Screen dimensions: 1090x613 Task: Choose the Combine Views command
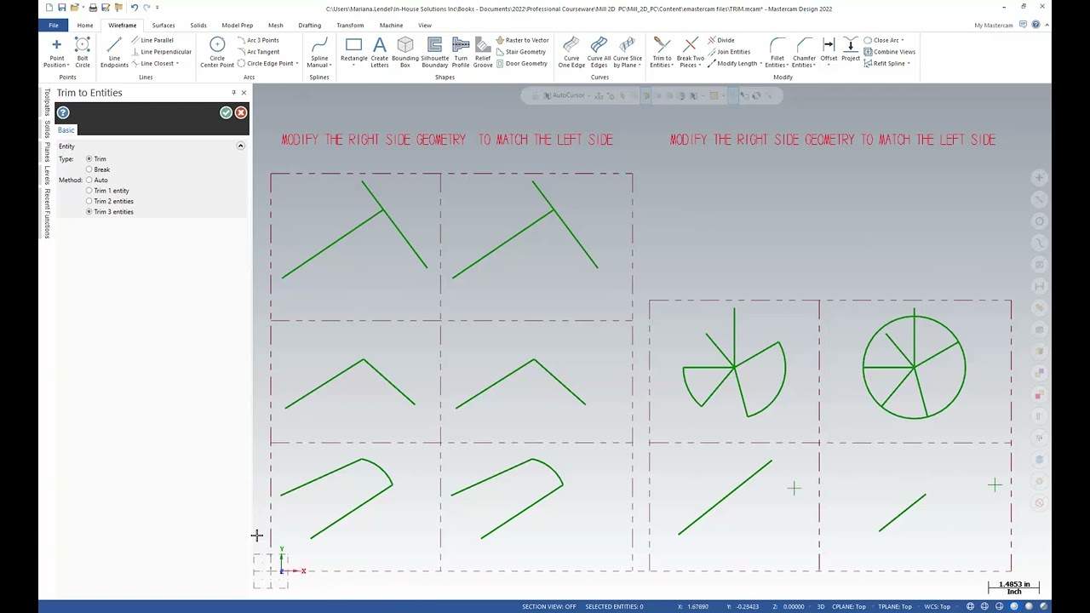[889, 52]
